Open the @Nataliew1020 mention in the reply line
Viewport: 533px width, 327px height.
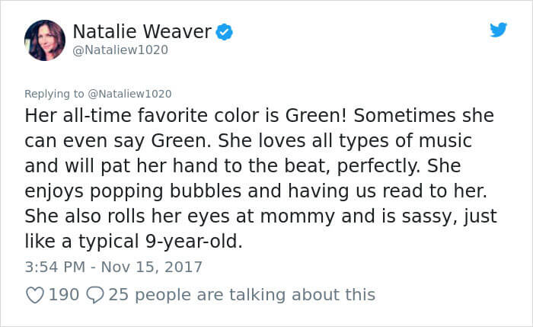(130, 94)
